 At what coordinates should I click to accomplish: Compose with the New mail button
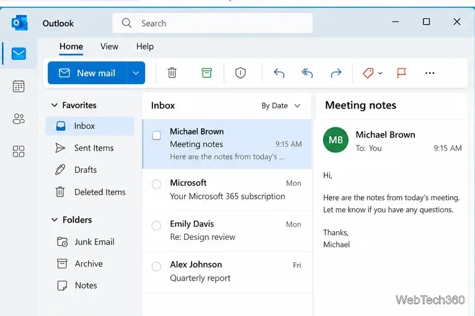87,73
